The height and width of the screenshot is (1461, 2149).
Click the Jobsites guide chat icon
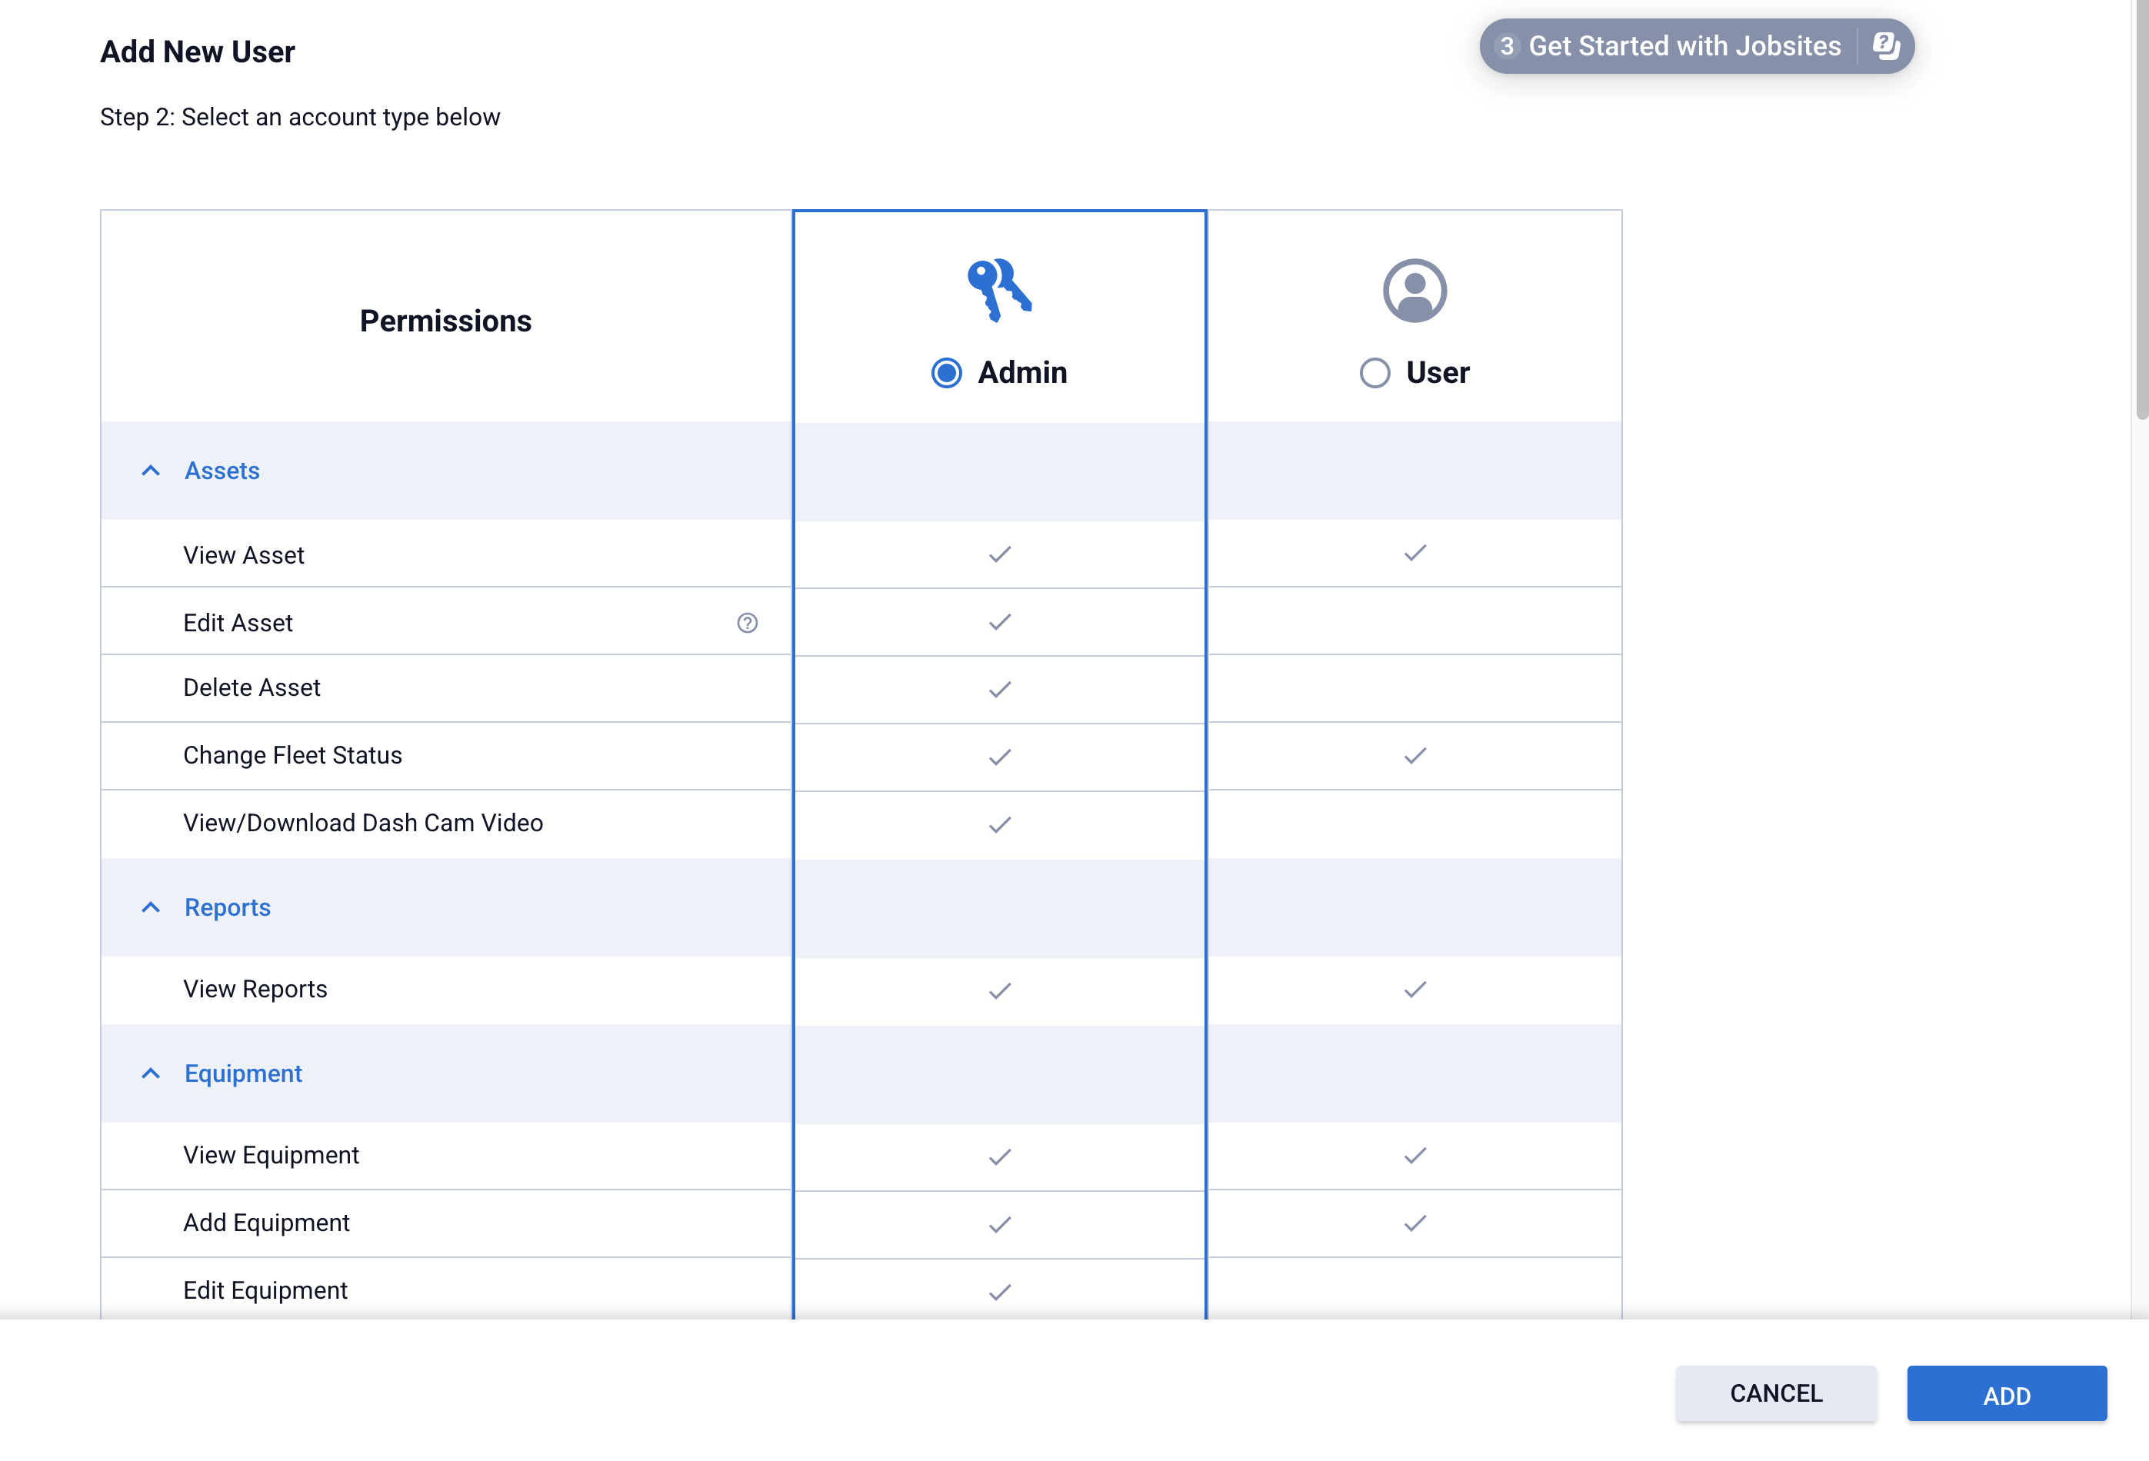coord(1885,46)
